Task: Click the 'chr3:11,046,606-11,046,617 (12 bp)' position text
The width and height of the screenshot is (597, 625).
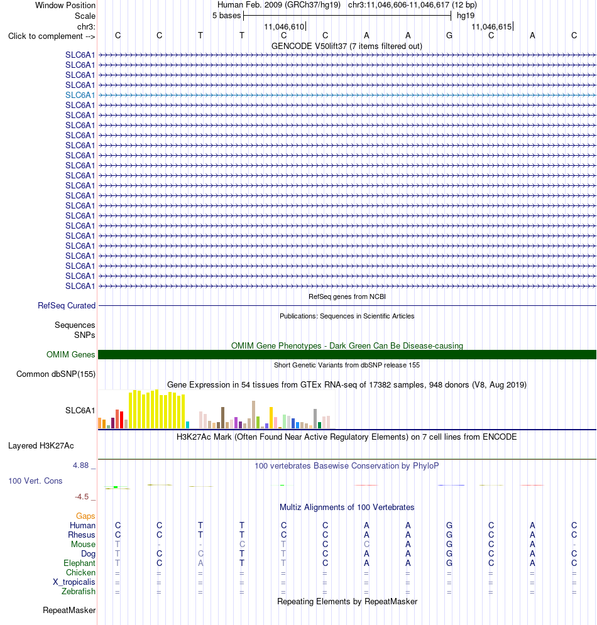Action: 412,5
